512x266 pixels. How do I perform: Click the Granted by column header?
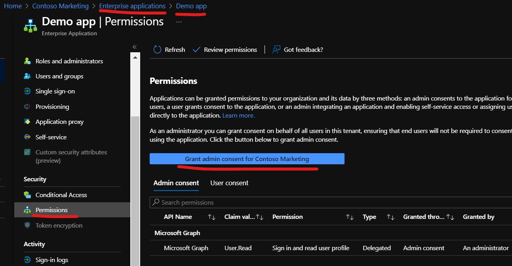[479, 217]
